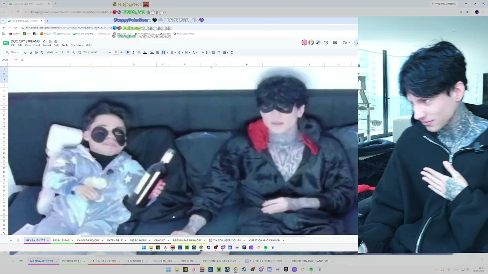Open File Explorer in the outer taskbar

click(x=177, y=269)
